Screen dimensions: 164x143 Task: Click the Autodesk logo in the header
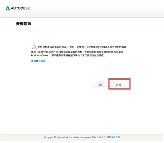point(18,8)
